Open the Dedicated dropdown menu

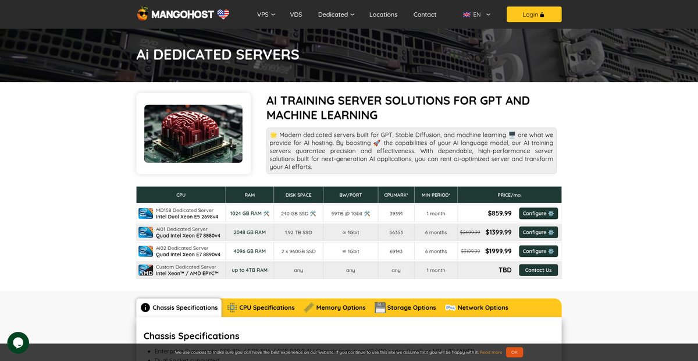(336, 15)
